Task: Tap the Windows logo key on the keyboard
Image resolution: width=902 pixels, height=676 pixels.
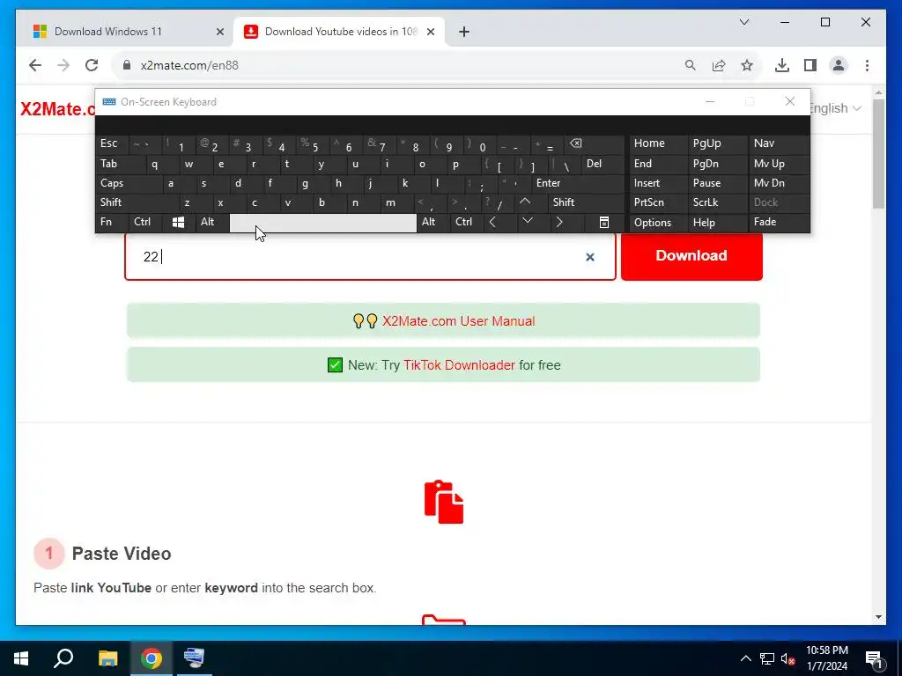Action: pos(178,223)
